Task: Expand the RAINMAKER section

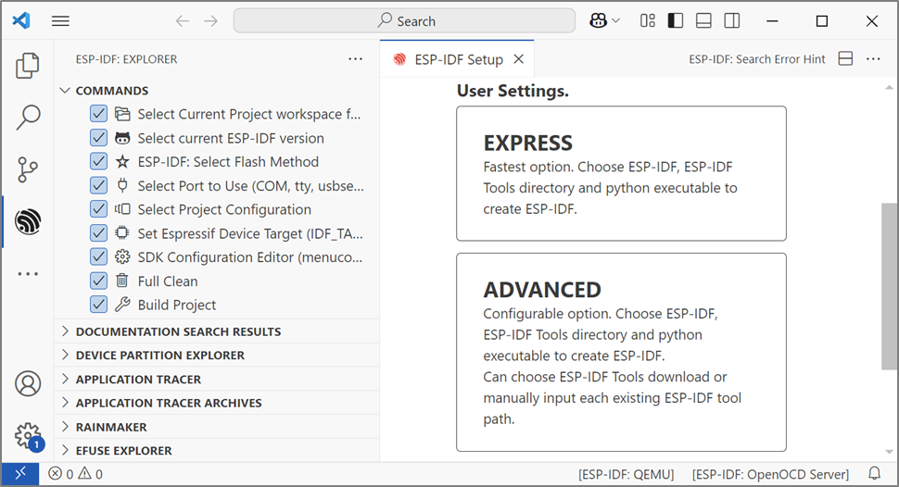Action: coord(217,427)
